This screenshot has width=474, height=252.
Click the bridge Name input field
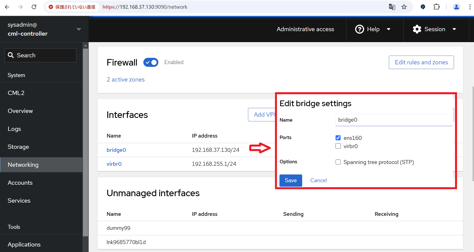click(x=394, y=120)
